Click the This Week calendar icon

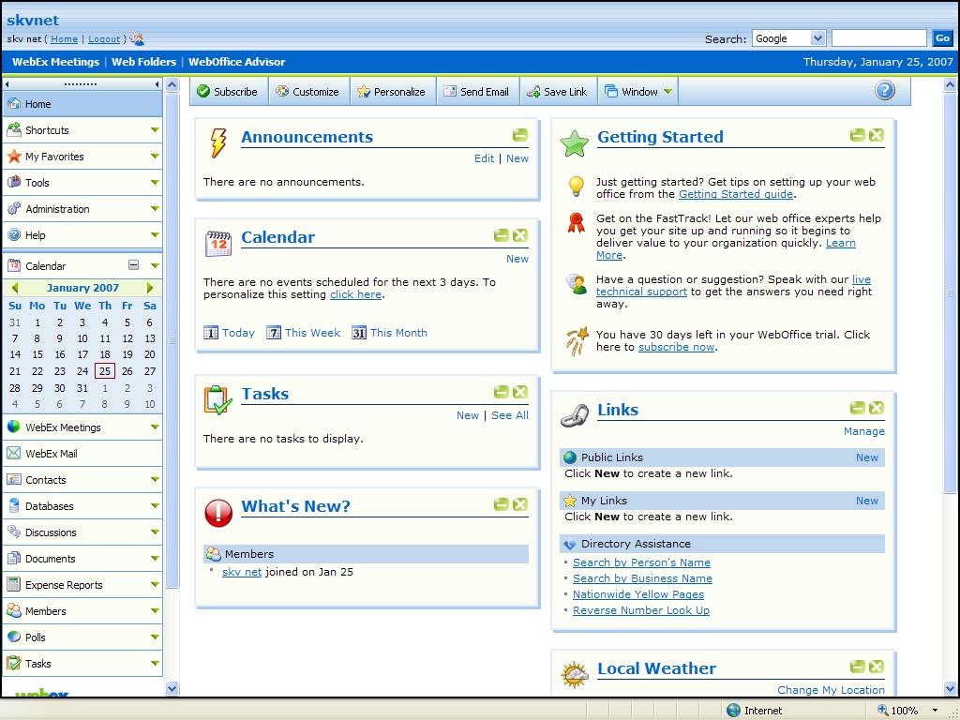274,333
